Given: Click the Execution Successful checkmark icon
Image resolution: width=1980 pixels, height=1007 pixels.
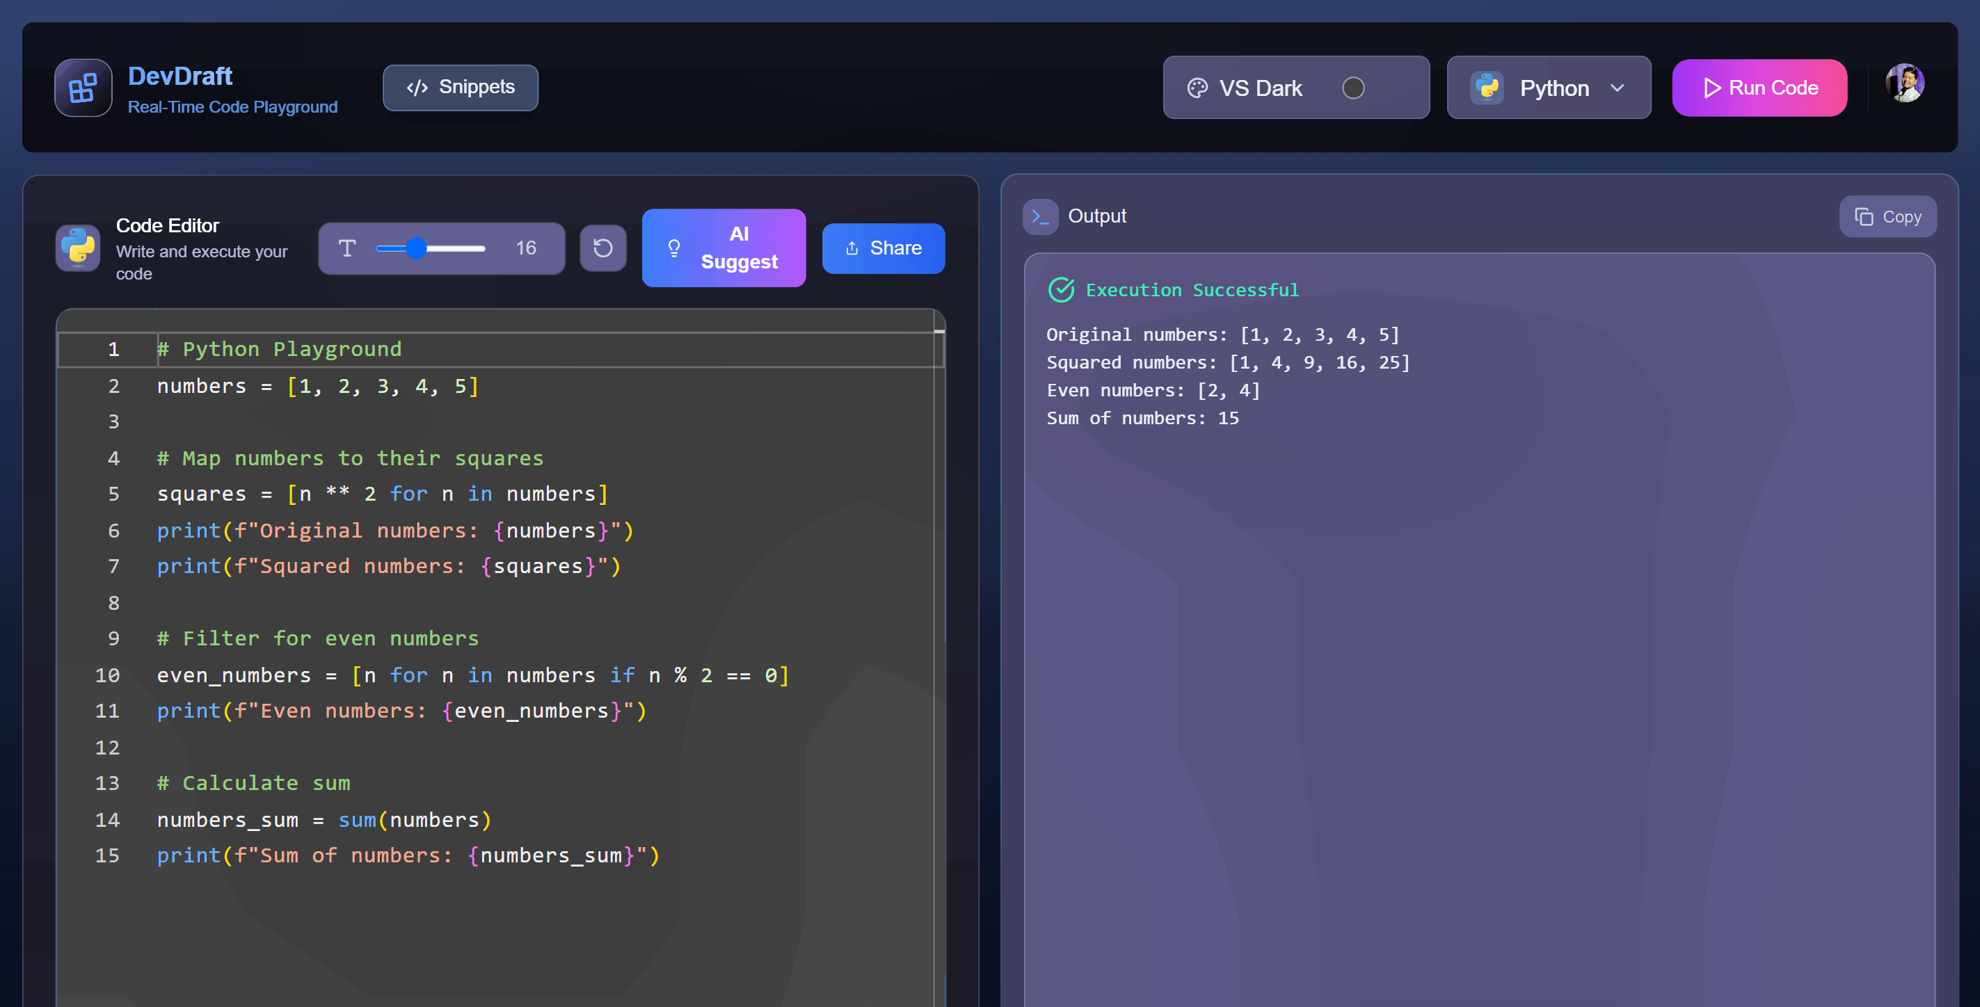Looking at the screenshot, I should tap(1062, 289).
